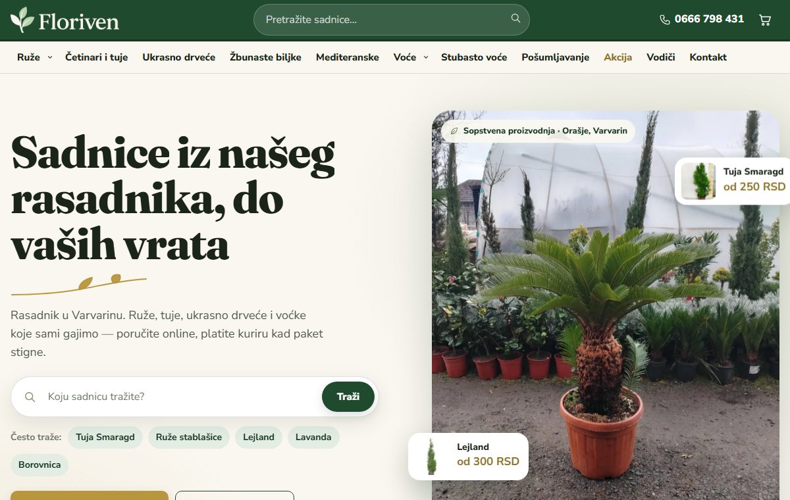790x500 pixels.
Task: Select Lavanda quick search chip
Action: (x=313, y=438)
